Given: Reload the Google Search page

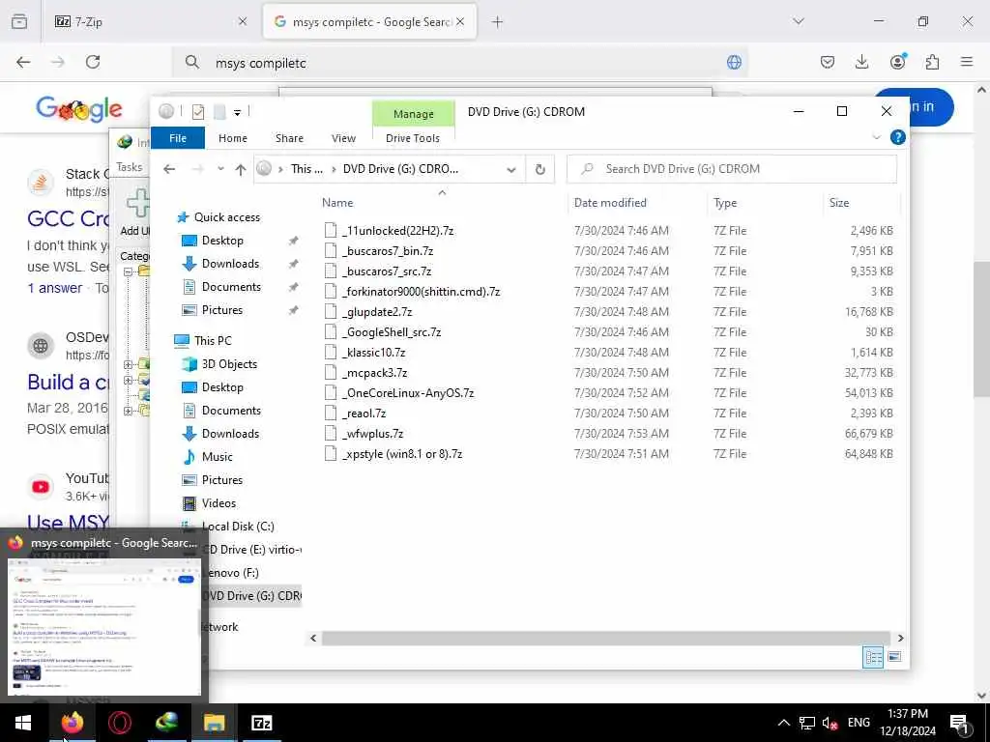Looking at the screenshot, I should (x=93, y=62).
